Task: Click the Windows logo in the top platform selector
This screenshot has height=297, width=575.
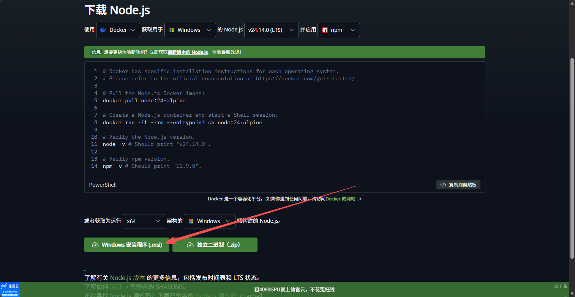Action: [172, 30]
